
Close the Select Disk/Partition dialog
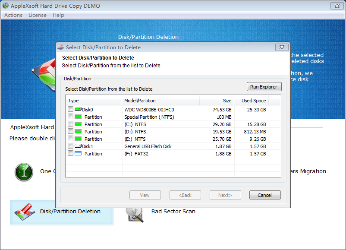tap(282, 47)
